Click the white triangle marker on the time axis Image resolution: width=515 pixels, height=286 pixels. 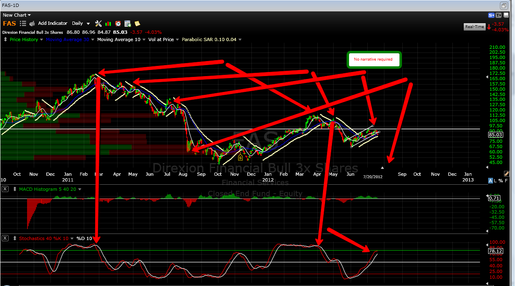[x=382, y=167]
